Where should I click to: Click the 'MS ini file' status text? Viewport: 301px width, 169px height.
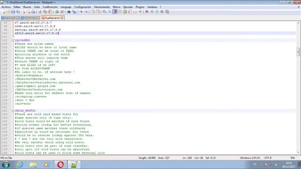(6, 158)
